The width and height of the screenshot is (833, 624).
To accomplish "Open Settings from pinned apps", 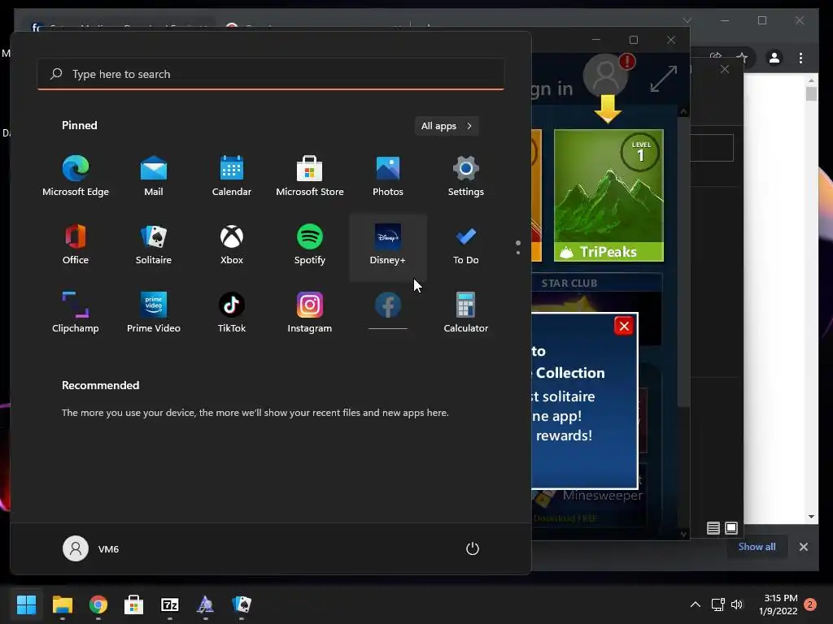I will click(466, 176).
